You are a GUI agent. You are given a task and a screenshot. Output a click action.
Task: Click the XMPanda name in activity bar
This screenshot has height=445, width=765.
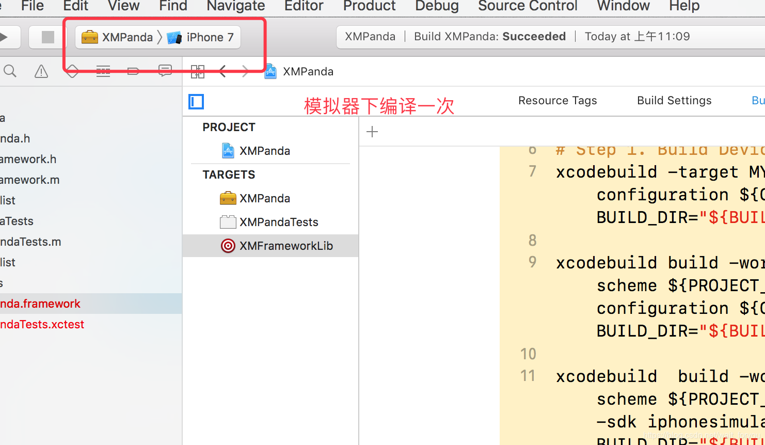tap(370, 37)
